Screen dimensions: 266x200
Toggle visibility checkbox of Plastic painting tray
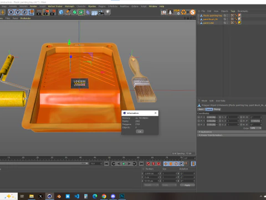225,16
